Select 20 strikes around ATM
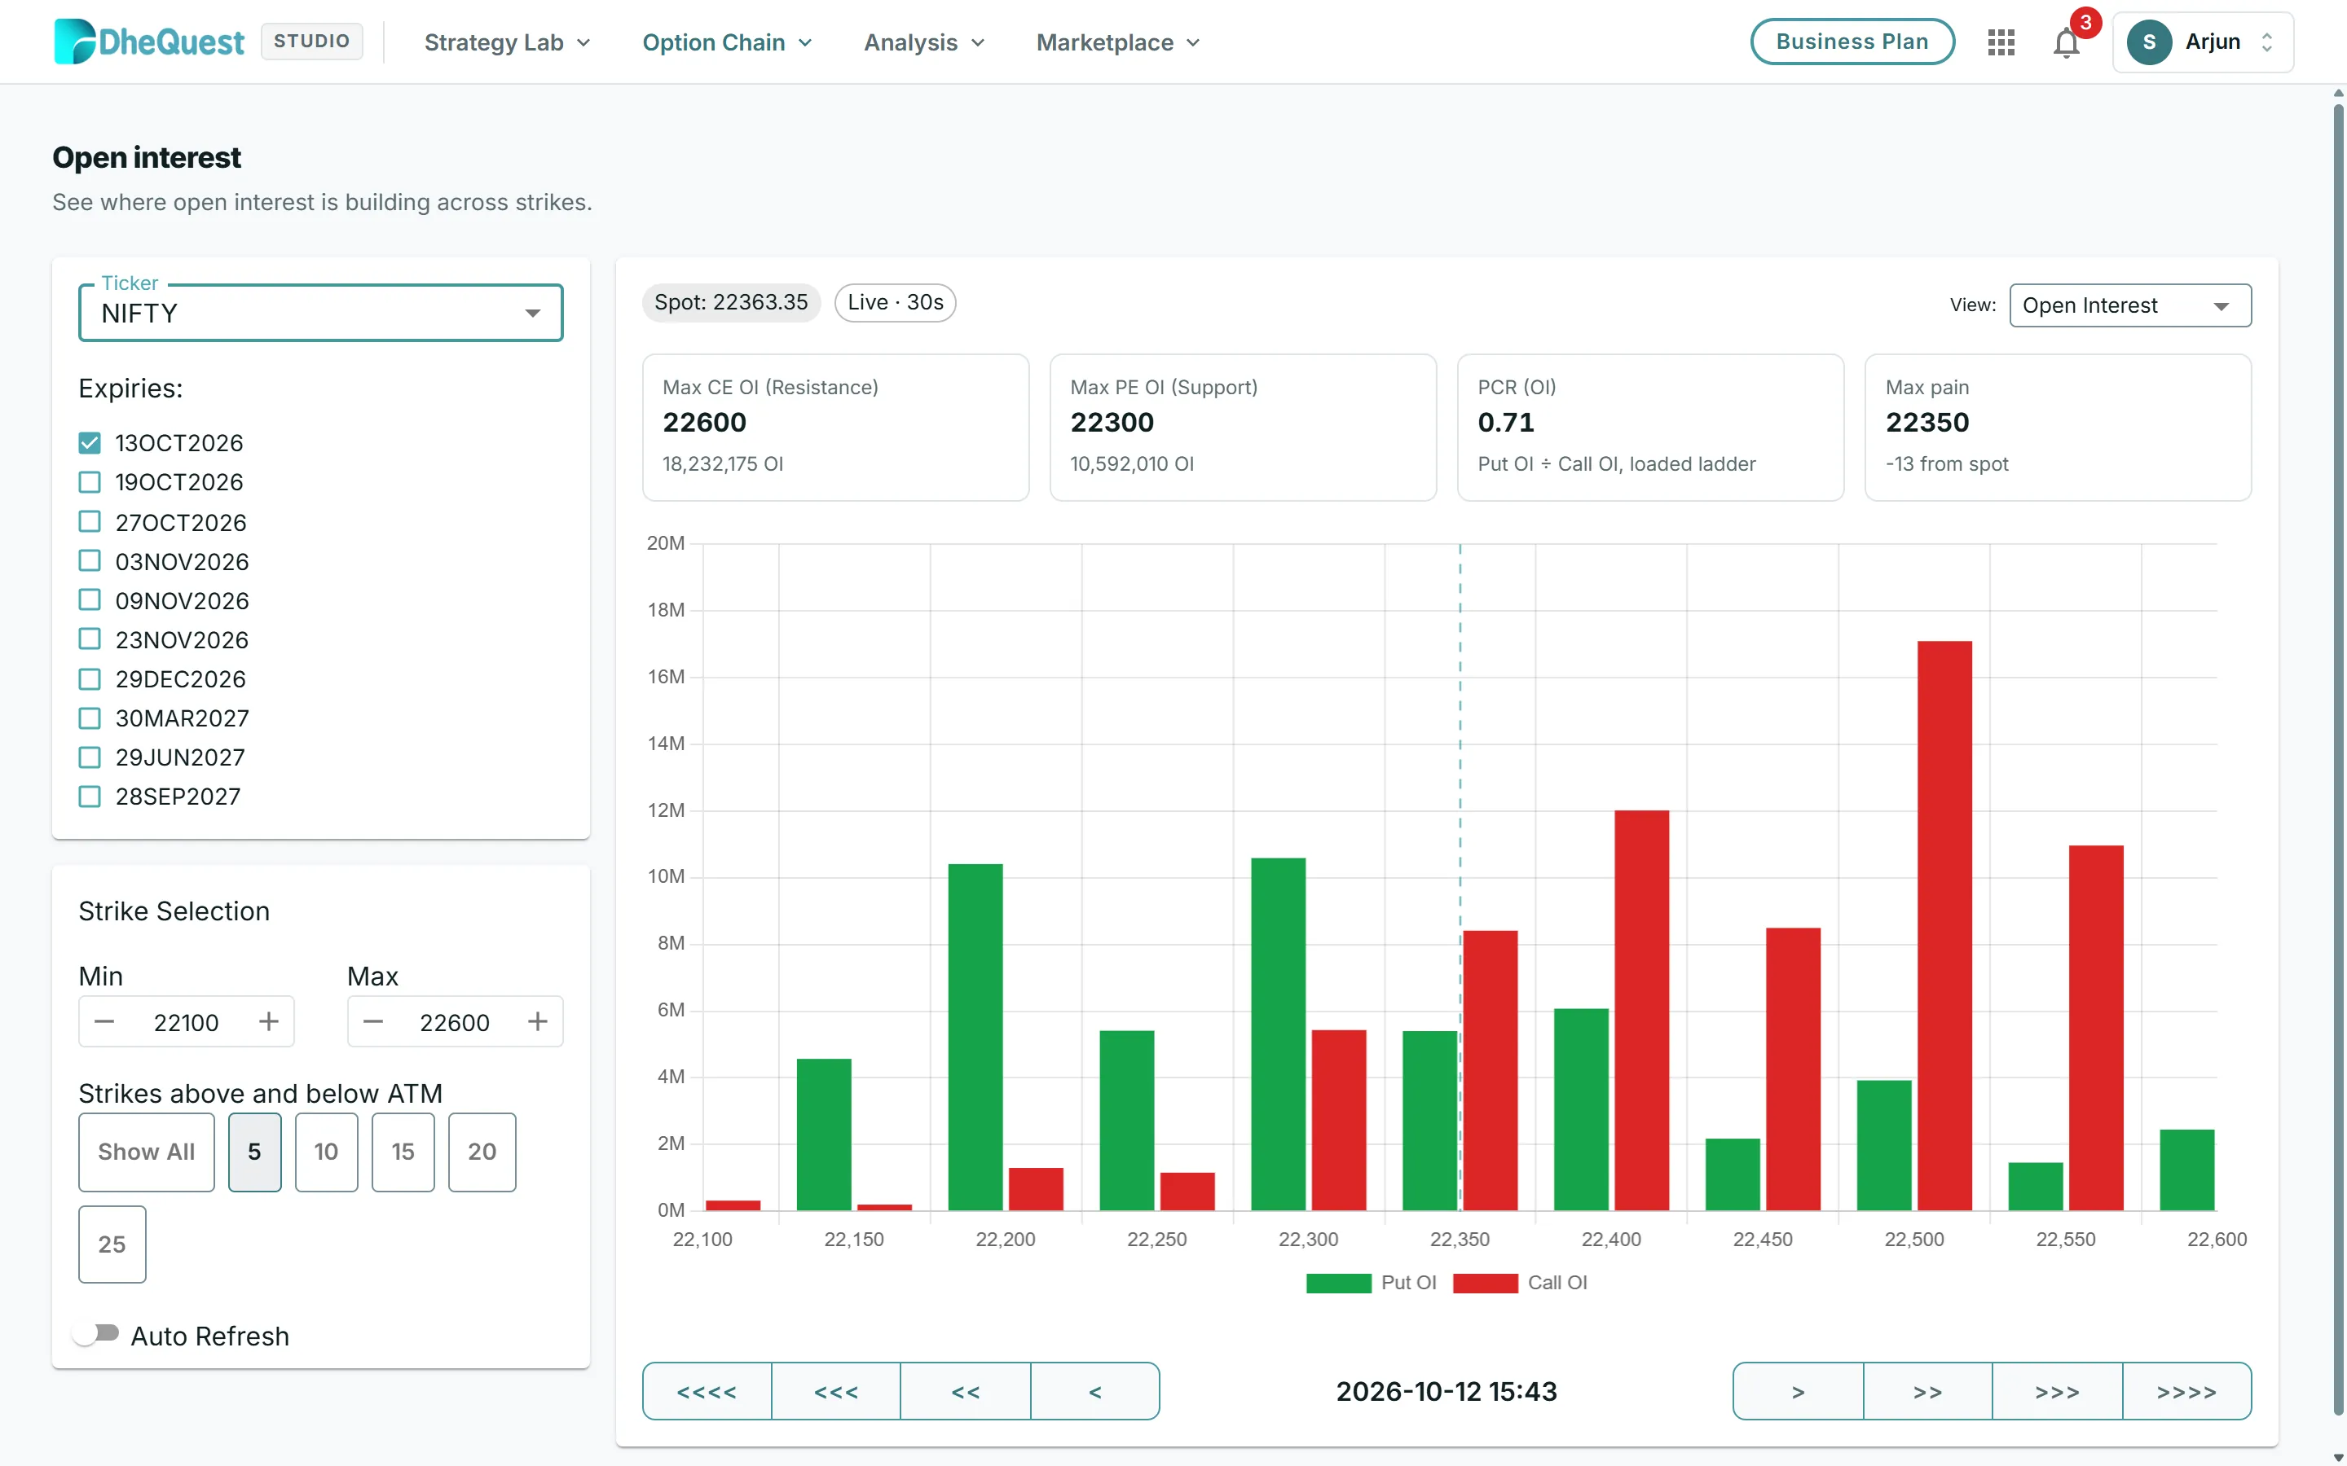 (x=482, y=1152)
